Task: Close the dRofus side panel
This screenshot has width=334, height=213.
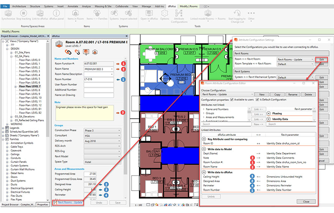Action: (x=126, y=36)
